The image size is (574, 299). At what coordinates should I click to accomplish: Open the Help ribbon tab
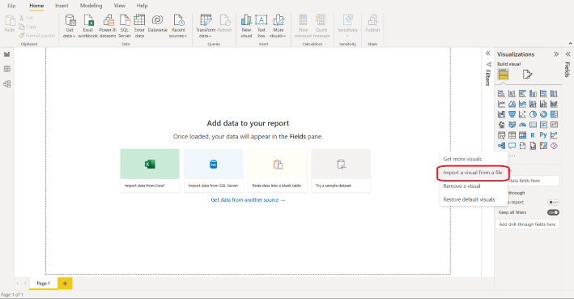coord(142,6)
